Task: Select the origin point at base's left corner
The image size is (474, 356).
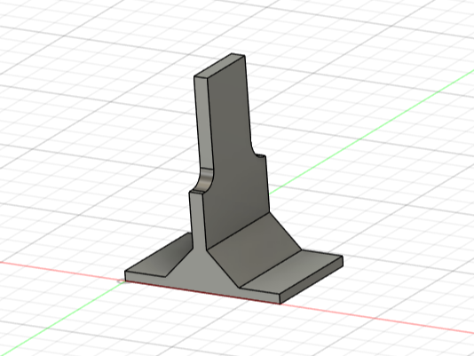Action: click(x=122, y=281)
